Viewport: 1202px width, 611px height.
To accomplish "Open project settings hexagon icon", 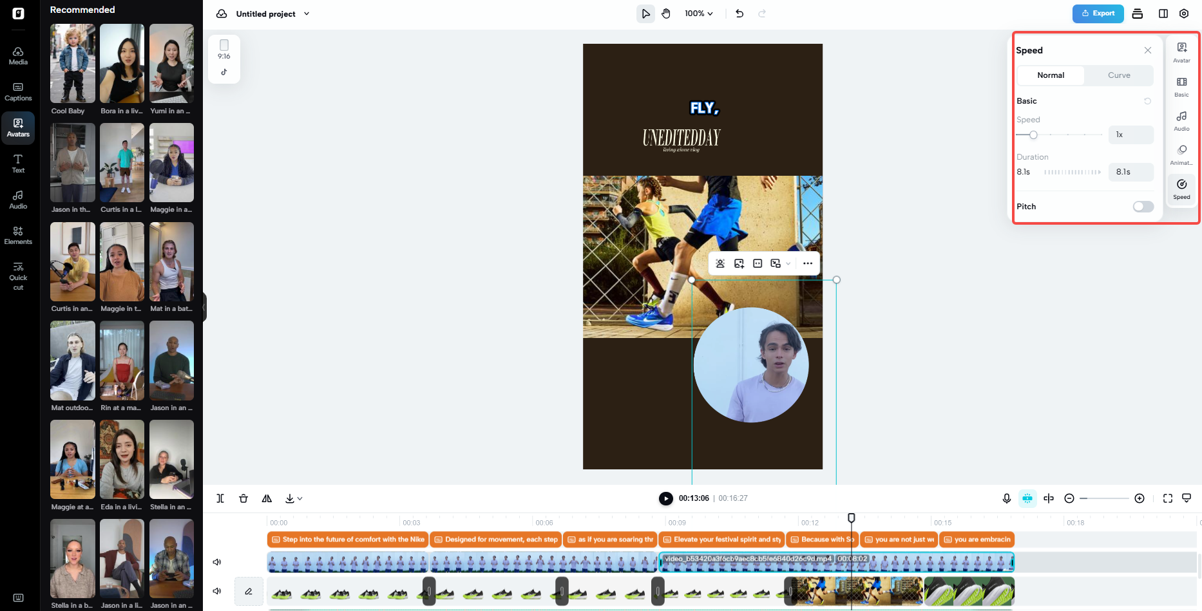I will point(1184,14).
